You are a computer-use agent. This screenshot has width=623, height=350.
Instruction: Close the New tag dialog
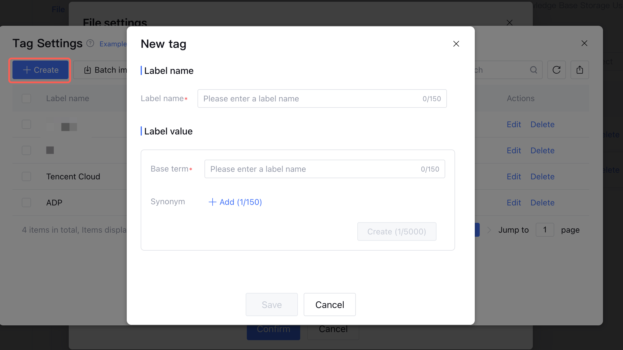(x=456, y=44)
